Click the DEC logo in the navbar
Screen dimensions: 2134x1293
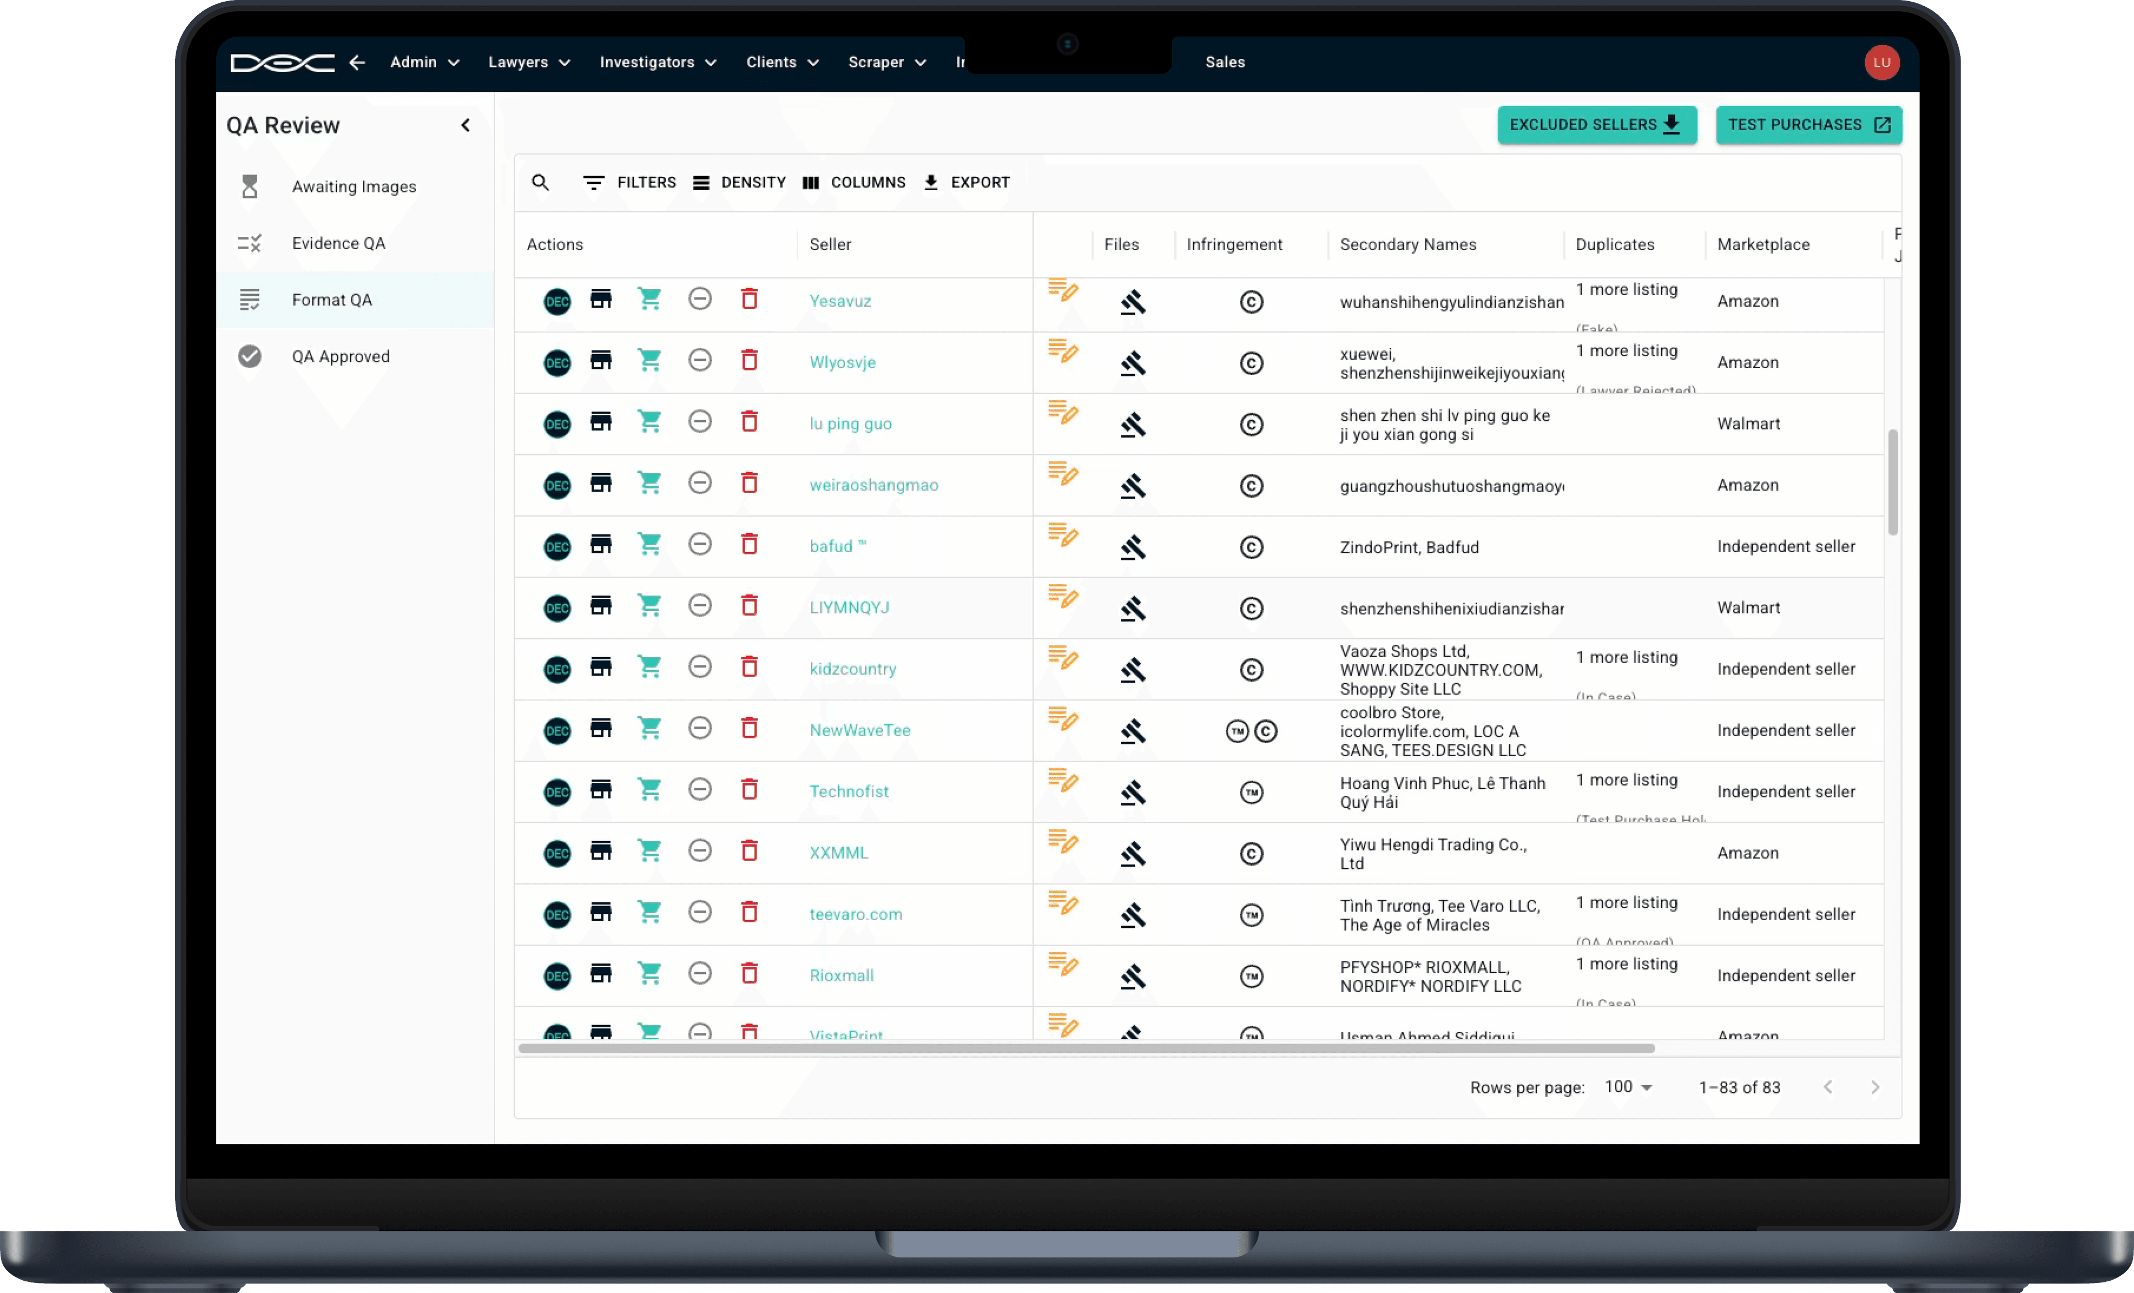coord(282,62)
